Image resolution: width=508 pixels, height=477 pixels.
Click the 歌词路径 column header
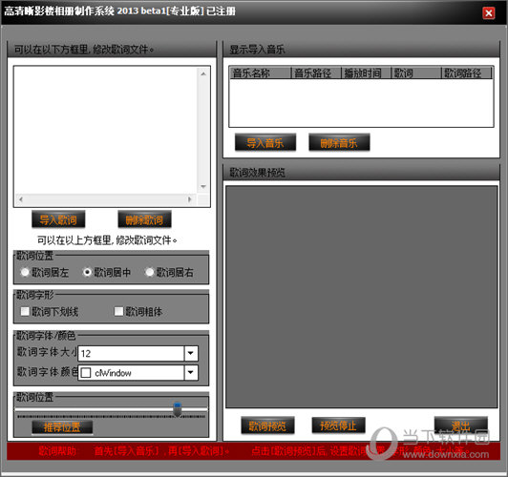click(x=467, y=73)
